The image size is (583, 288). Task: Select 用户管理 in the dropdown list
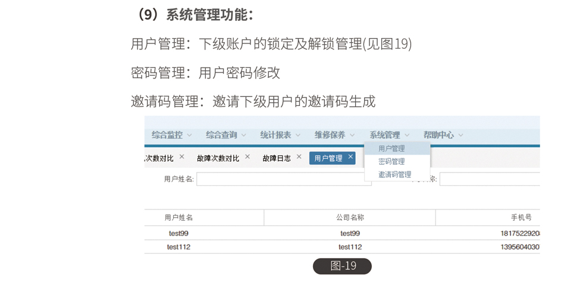point(391,149)
